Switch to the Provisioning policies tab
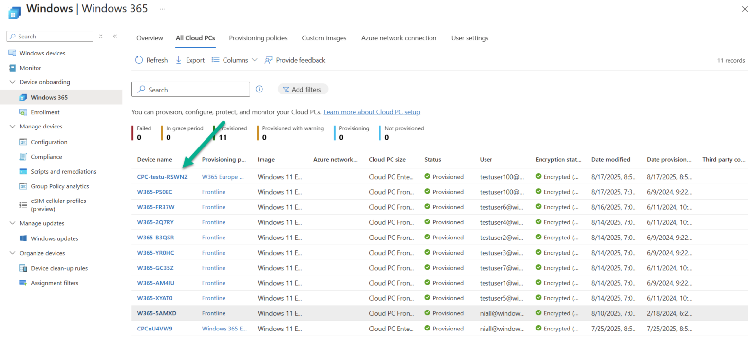Viewport: 748px width, 348px height. [x=258, y=38]
